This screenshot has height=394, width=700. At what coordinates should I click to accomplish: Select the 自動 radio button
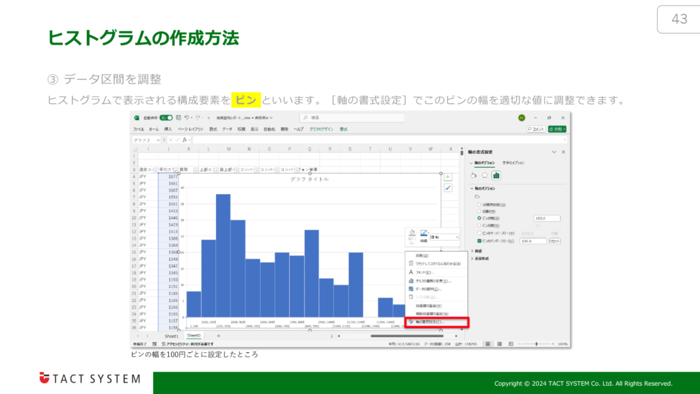coord(479,211)
